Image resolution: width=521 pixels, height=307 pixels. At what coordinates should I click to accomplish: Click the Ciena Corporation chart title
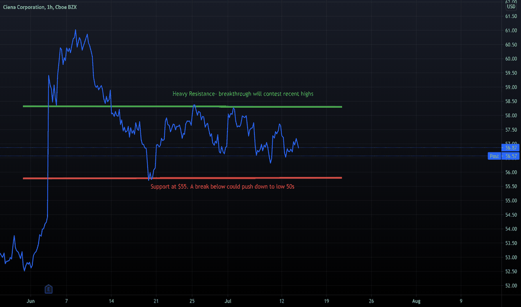[x=40, y=7]
